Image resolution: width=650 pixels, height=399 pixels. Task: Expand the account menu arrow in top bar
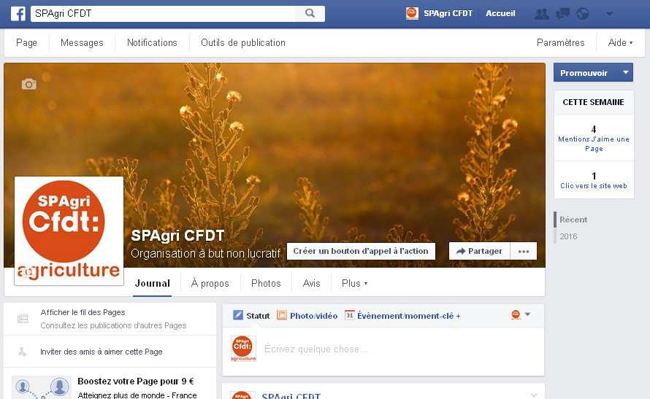(609, 13)
